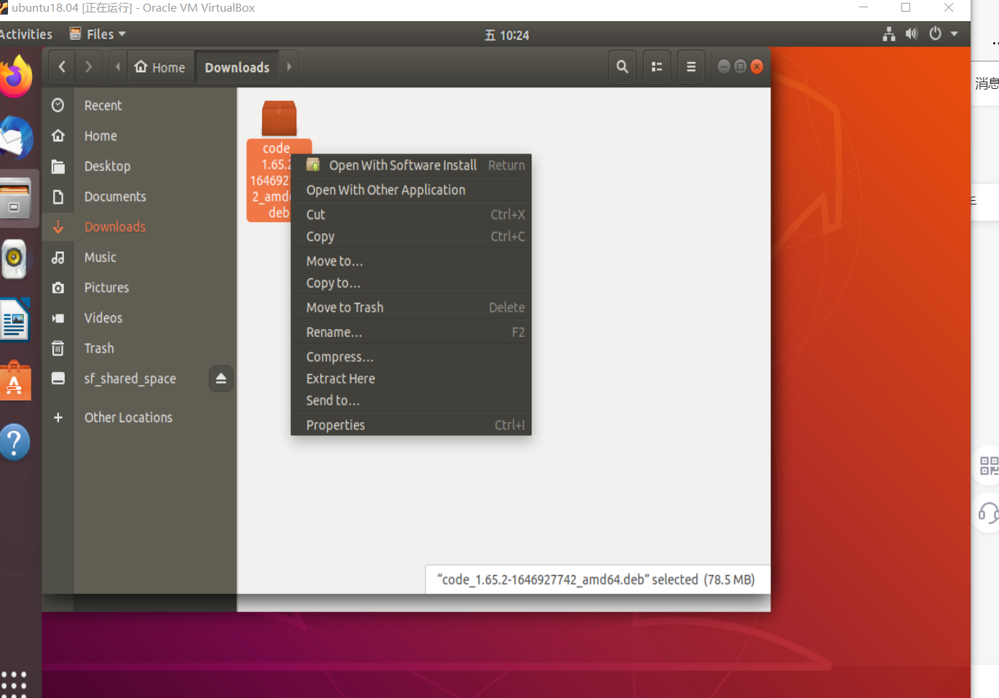
Task: Open the sound settings from the top panel
Action: [912, 33]
